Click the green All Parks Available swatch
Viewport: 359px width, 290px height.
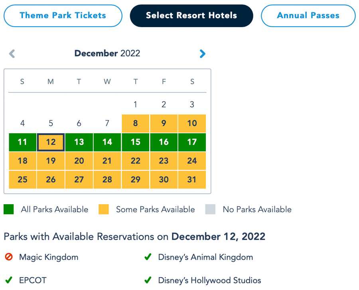[9, 209]
